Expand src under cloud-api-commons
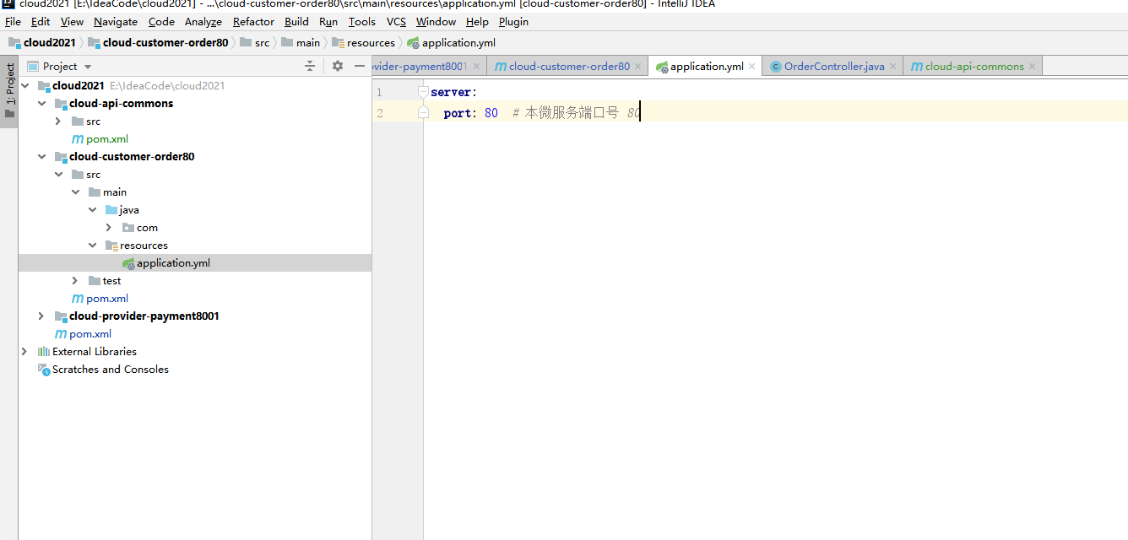The height and width of the screenshot is (540, 1128). coord(58,121)
